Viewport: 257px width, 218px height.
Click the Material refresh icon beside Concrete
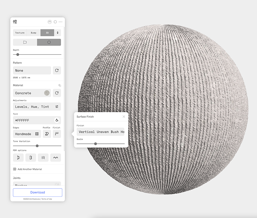tap(57, 93)
